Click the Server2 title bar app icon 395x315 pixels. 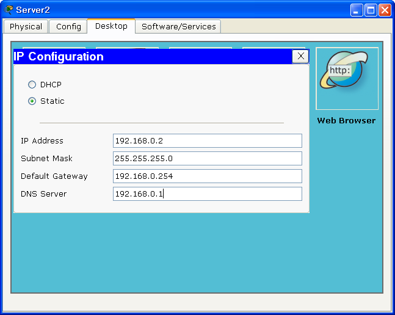(x=9, y=10)
